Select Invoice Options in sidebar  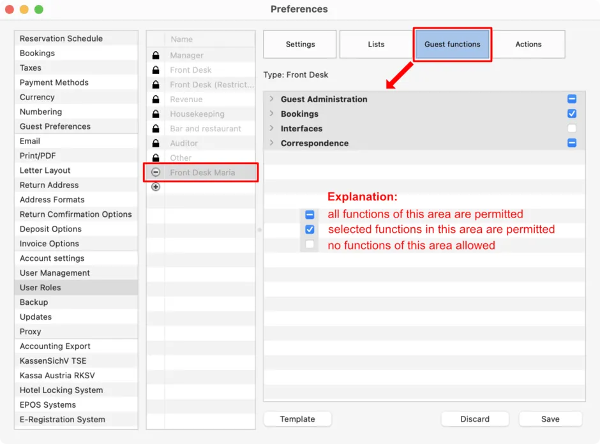point(76,244)
